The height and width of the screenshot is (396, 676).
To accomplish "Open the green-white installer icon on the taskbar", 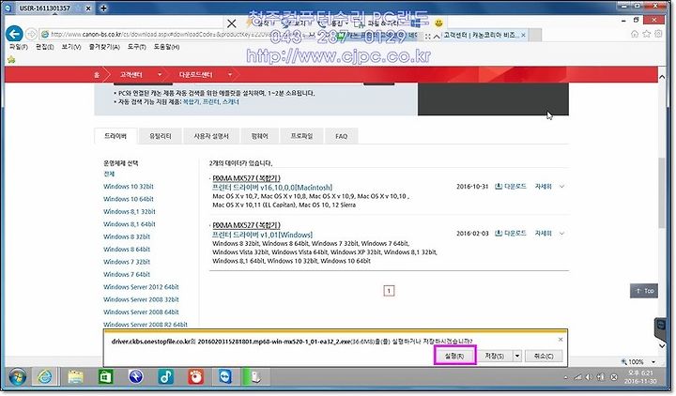I will pyautogui.click(x=255, y=377).
